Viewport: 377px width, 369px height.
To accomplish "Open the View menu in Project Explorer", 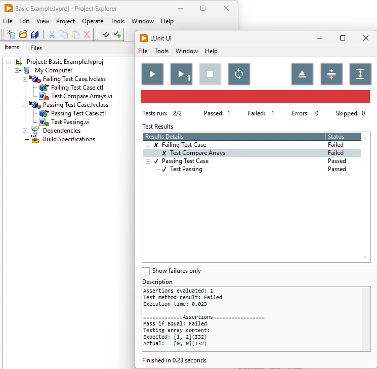I will (x=43, y=21).
